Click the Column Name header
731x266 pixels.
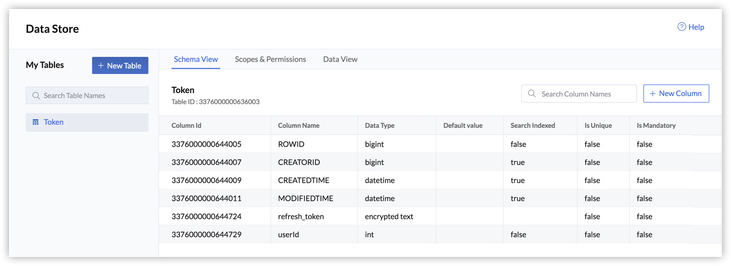click(x=299, y=126)
